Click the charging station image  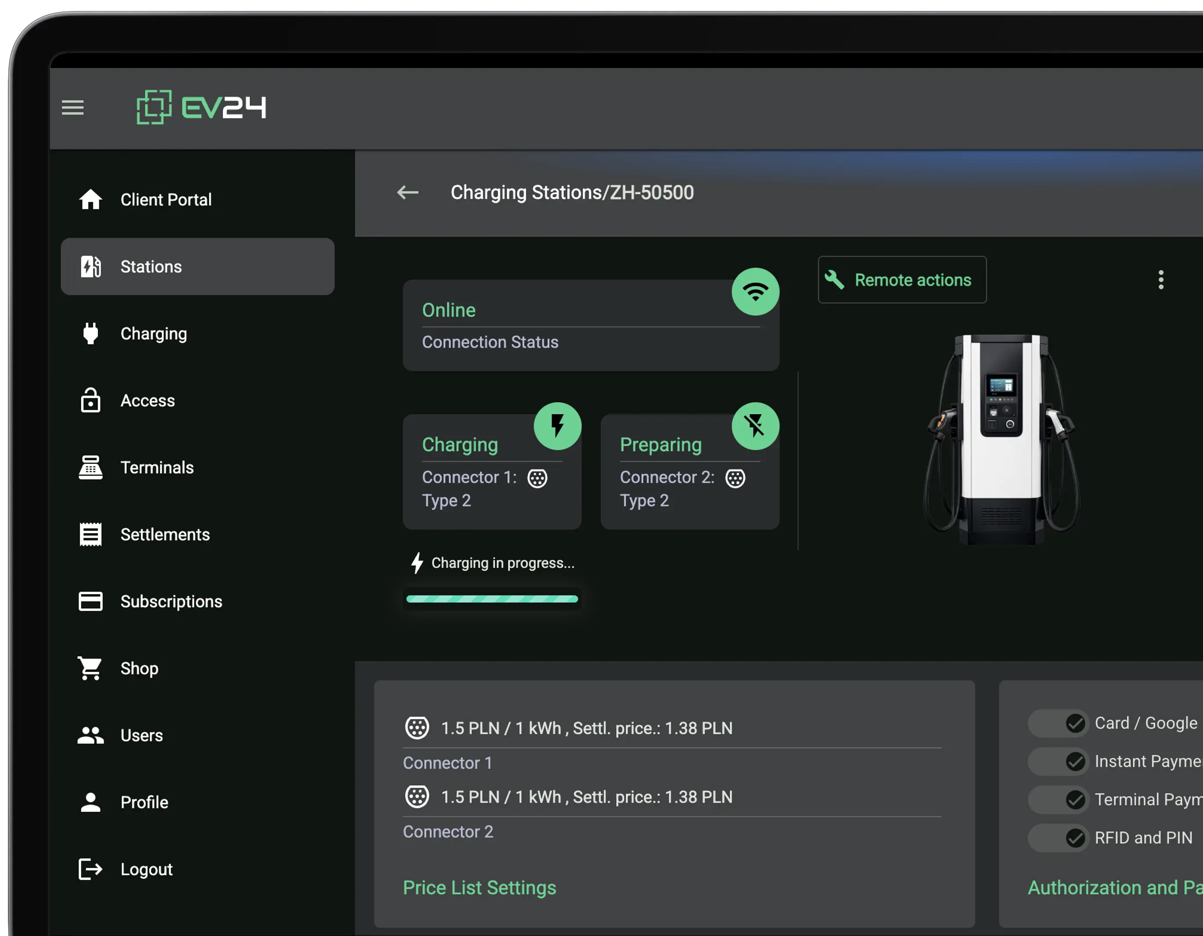[1002, 439]
